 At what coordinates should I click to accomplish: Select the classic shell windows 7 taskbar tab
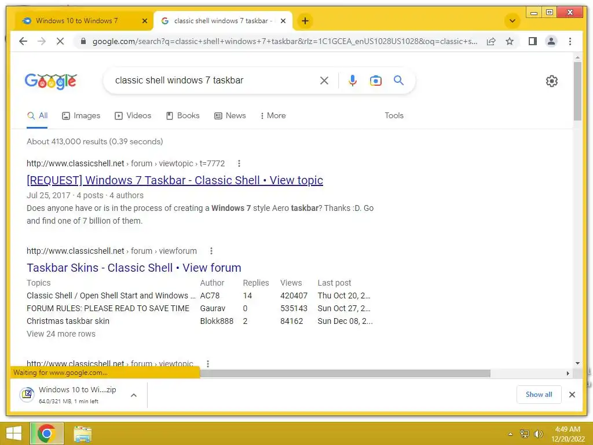point(223,21)
